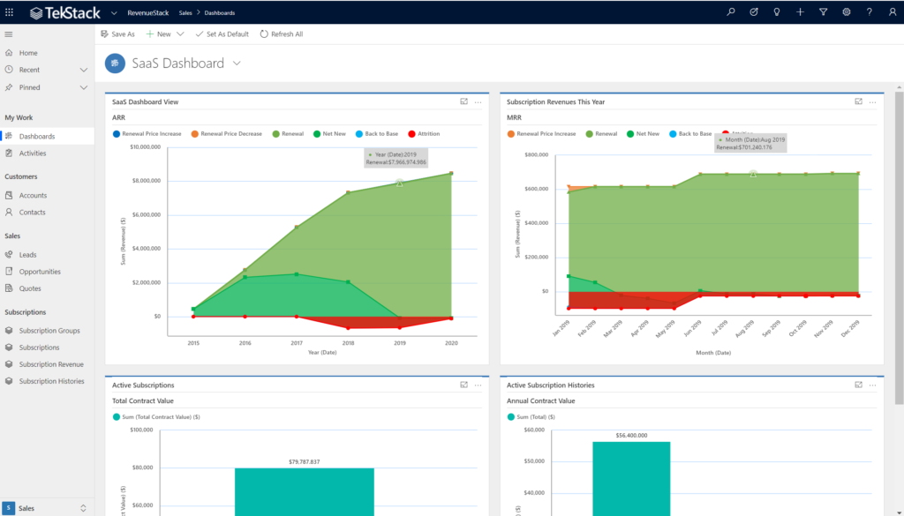
Task: Click the quick create plus icon
Action: (800, 12)
